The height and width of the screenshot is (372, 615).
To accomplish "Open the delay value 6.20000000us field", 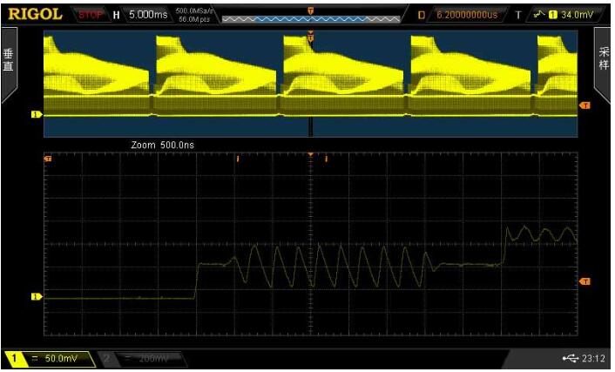I will (x=466, y=14).
